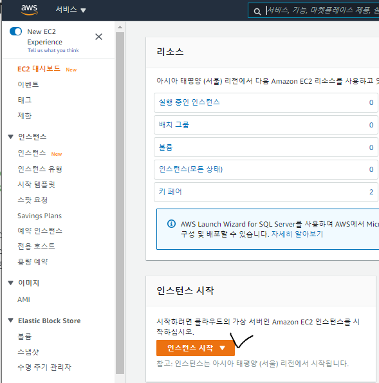
Task: Open 볼륨 resource link in 리소스 panel
Action: [x=166, y=147]
